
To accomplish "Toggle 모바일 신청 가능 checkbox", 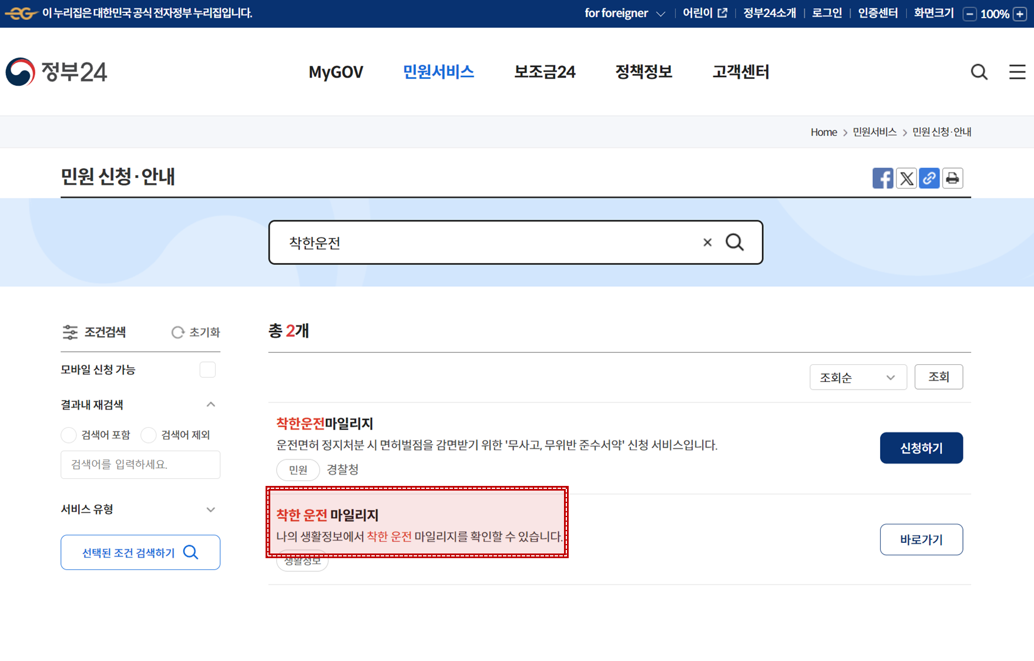I will tap(207, 370).
